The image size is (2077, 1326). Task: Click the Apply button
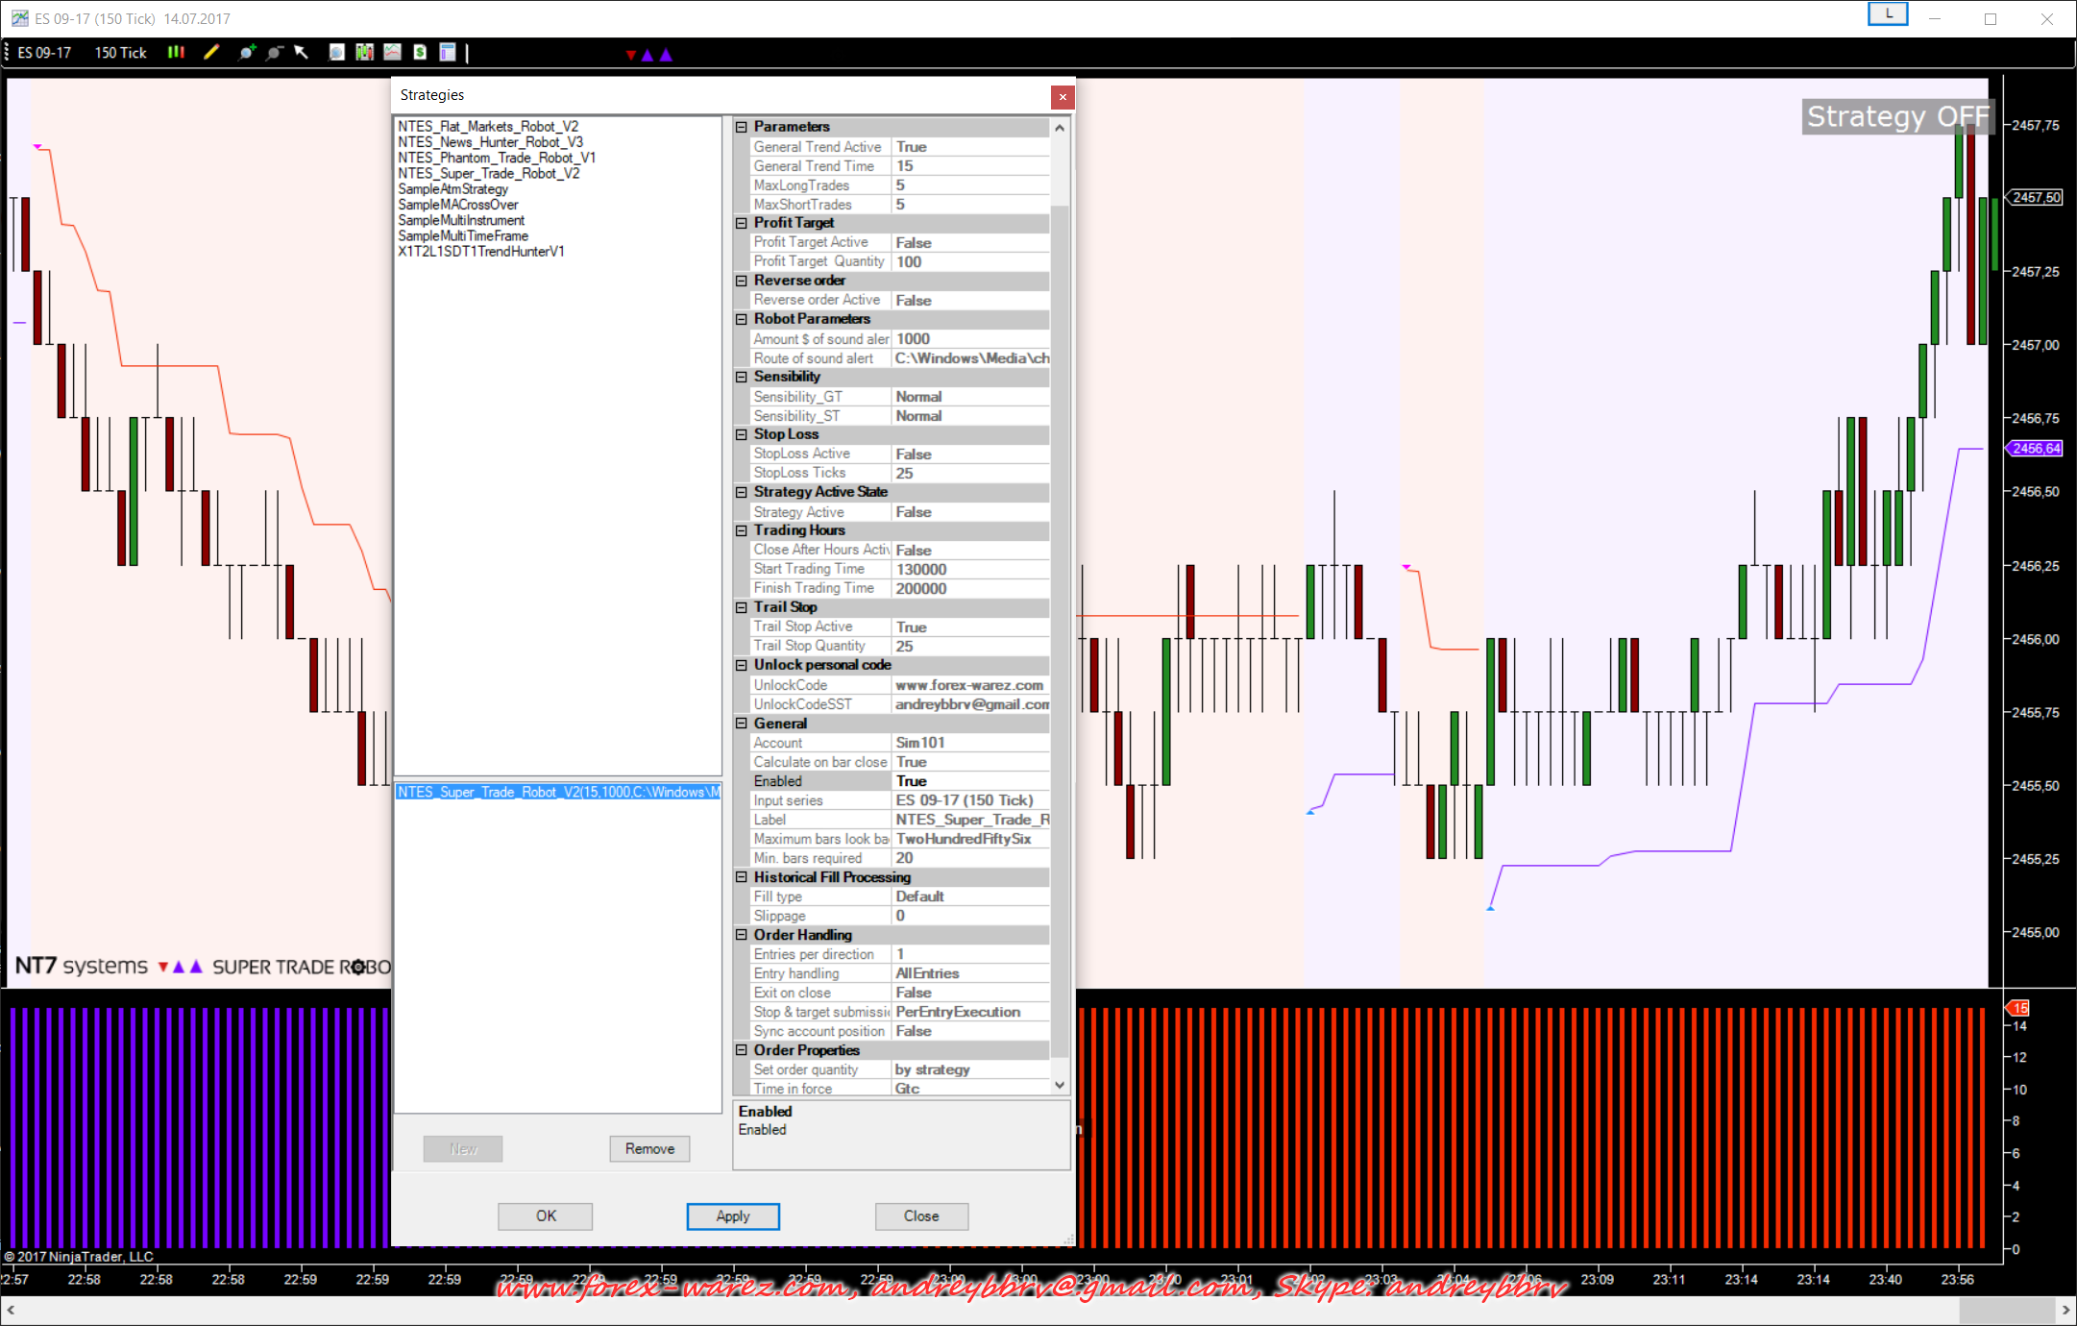coord(732,1215)
